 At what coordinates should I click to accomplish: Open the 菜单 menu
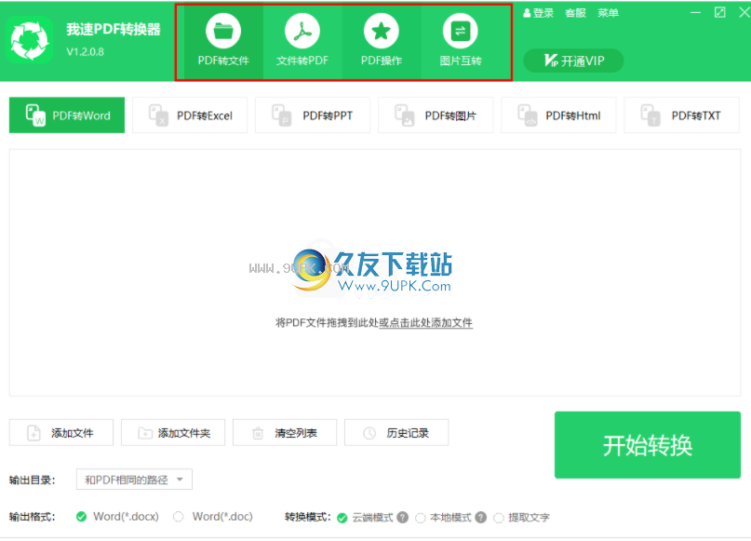608,13
